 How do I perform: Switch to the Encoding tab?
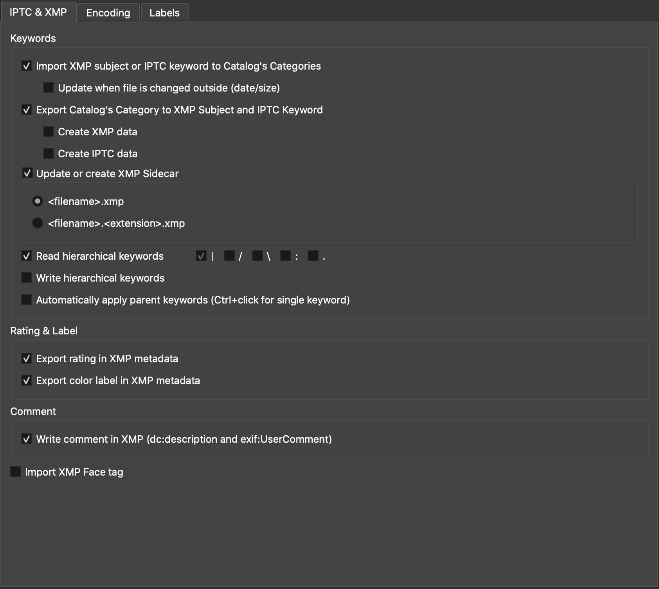[x=108, y=13]
